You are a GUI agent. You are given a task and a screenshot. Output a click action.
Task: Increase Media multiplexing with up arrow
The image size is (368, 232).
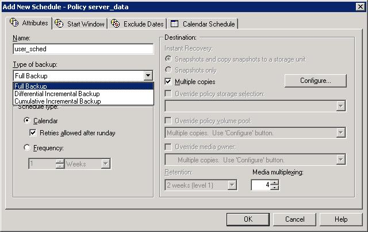pyautogui.click(x=275, y=182)
